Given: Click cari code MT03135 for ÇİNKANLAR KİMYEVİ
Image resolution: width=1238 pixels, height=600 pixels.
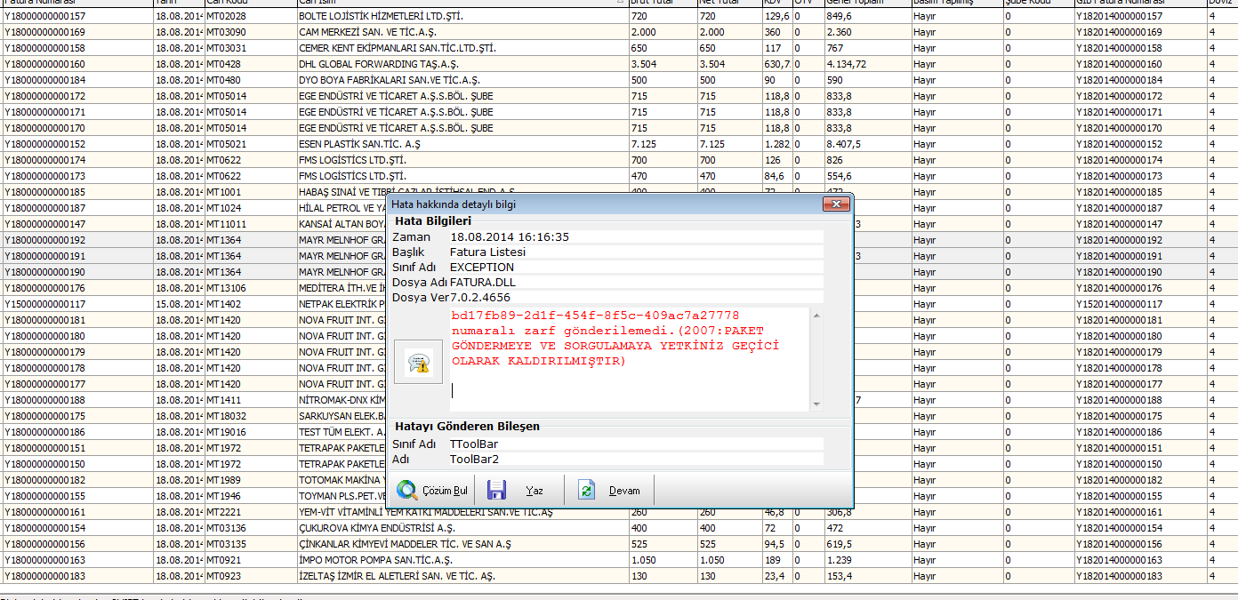Looking at the screenshot, I should point(226,544).
